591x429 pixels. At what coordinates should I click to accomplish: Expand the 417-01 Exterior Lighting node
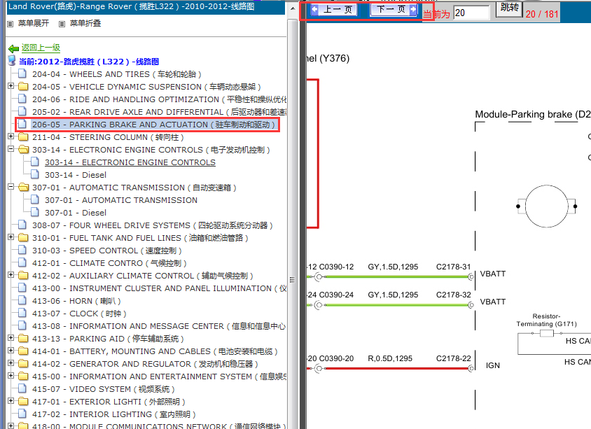11,401
